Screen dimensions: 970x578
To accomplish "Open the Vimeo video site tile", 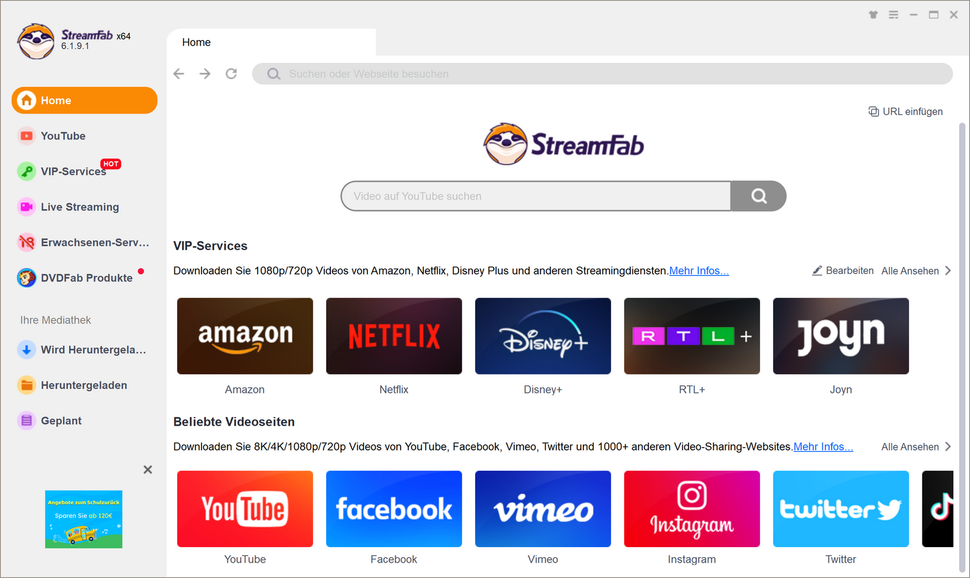I will pyautogui.click(x=542, y=509).
